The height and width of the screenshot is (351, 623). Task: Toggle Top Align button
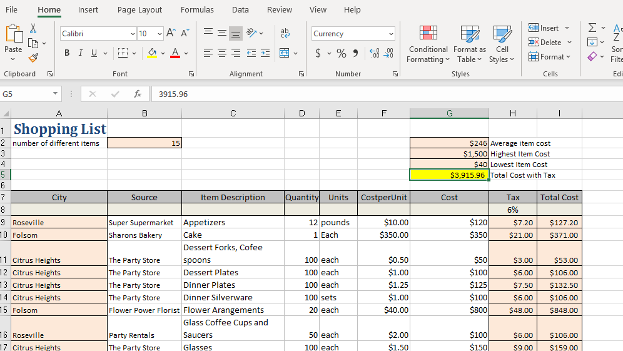[208, 33]
